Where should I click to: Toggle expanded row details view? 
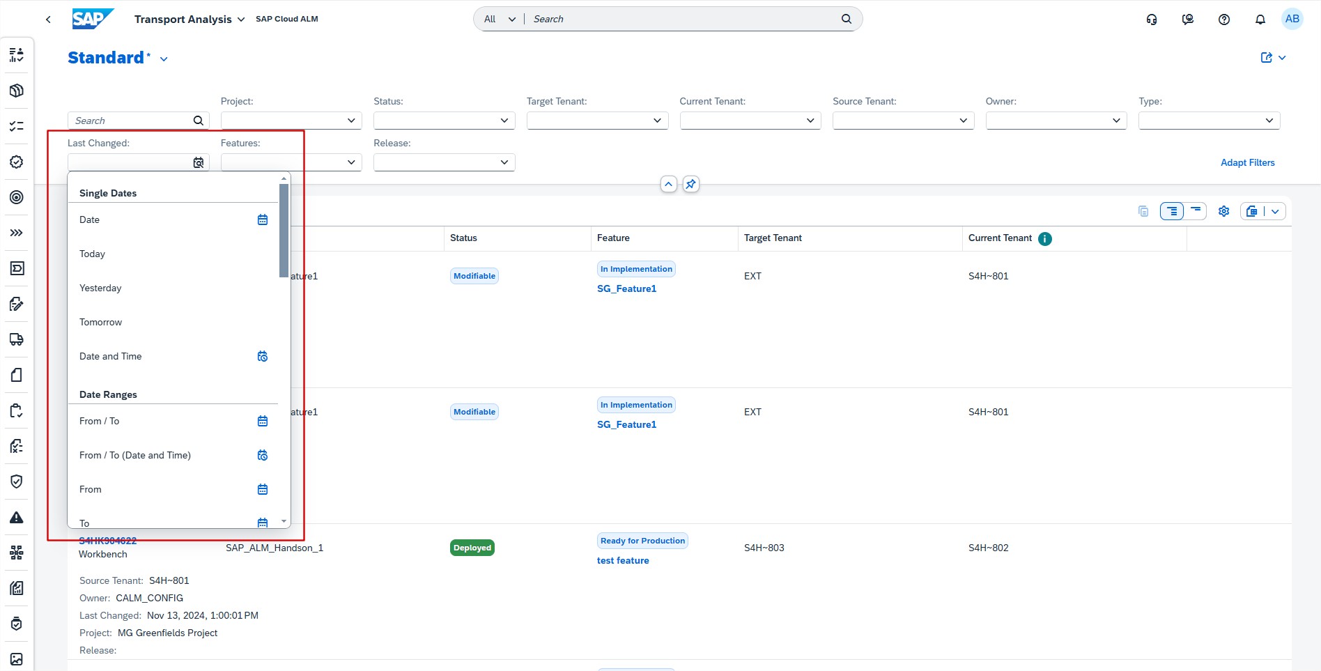(x=1172, y=211)
